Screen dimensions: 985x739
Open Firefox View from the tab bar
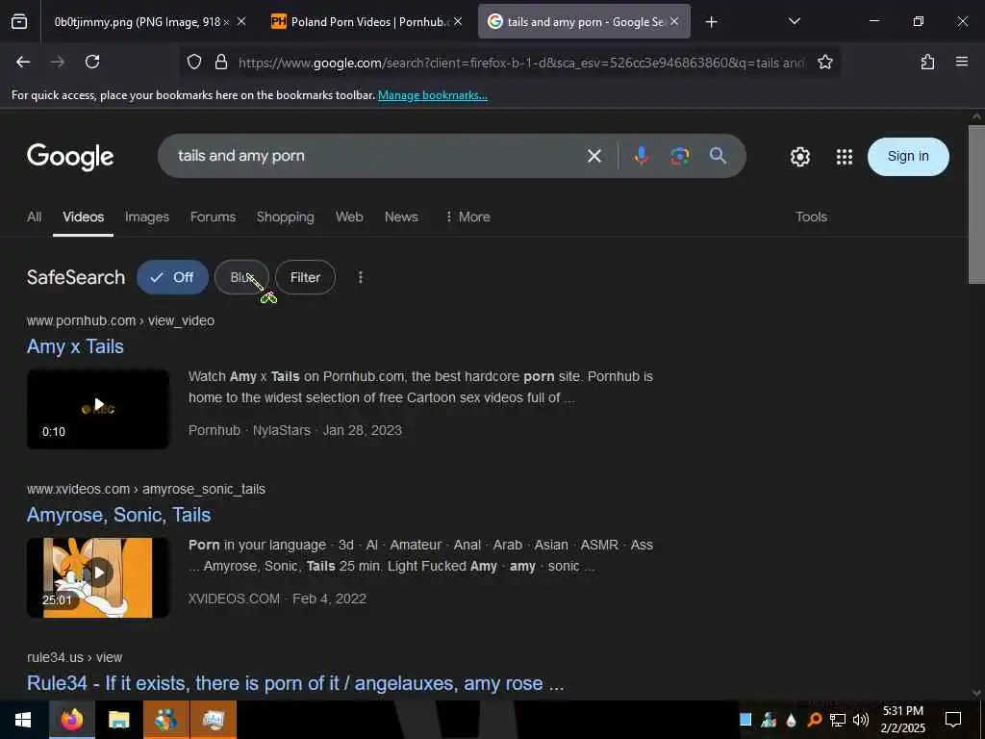[19, 22]
